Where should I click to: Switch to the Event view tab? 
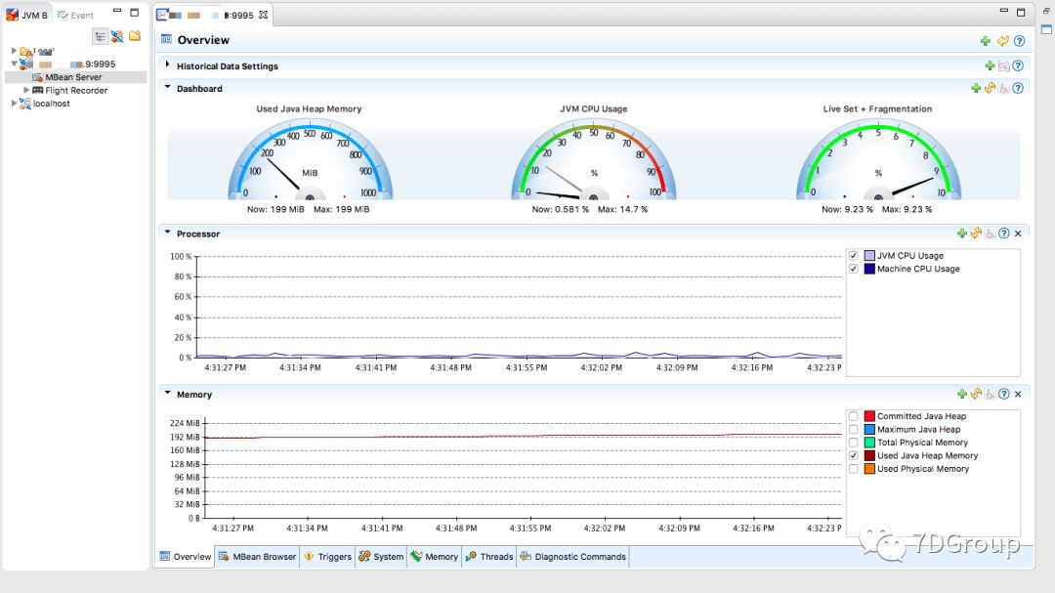coord(75,15)
